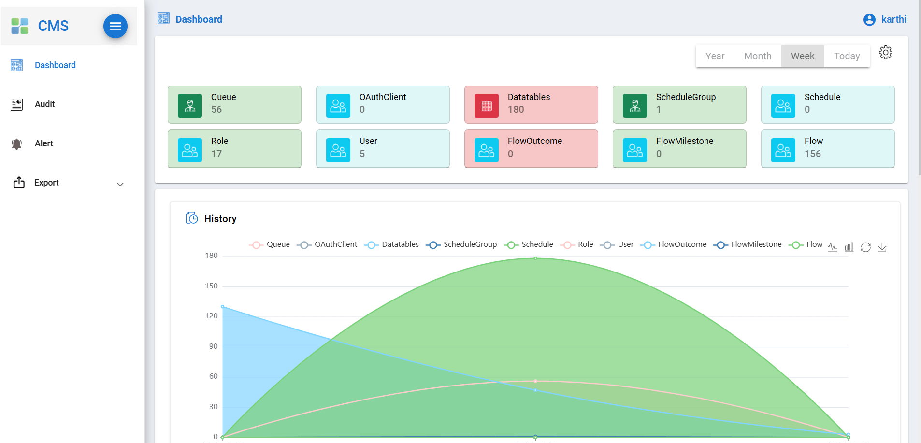Click the CMS logo icon
Image resolution: width=921 pixels, height=443 pixels.
tap(20, 26)
